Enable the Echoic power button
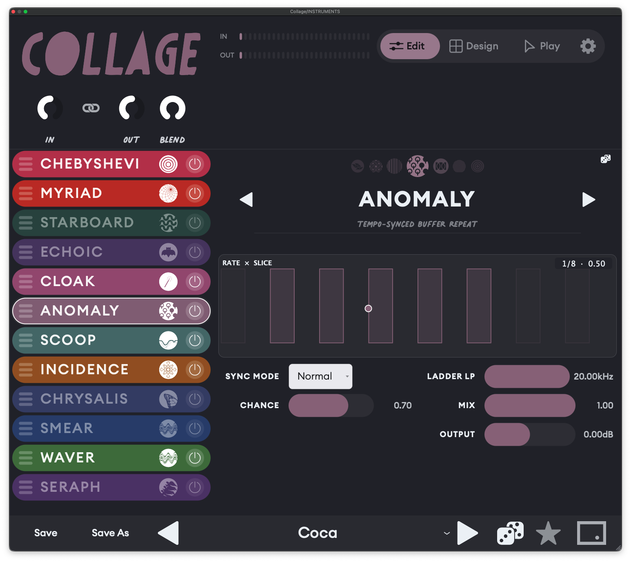Image resolution: width=631 pixels, height=562 pixels. [195, 252]
